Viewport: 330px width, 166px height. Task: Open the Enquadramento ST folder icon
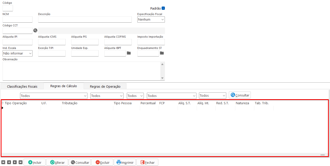click(162, 53)
